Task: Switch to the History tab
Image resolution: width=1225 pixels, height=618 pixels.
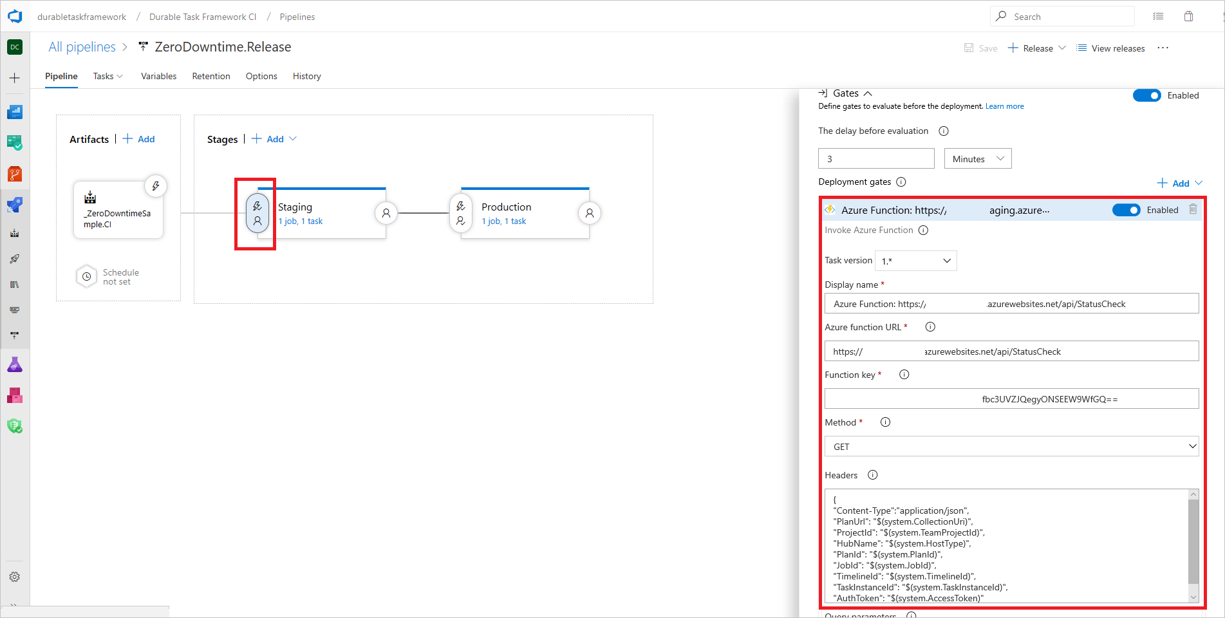Action: click(306, 76)
